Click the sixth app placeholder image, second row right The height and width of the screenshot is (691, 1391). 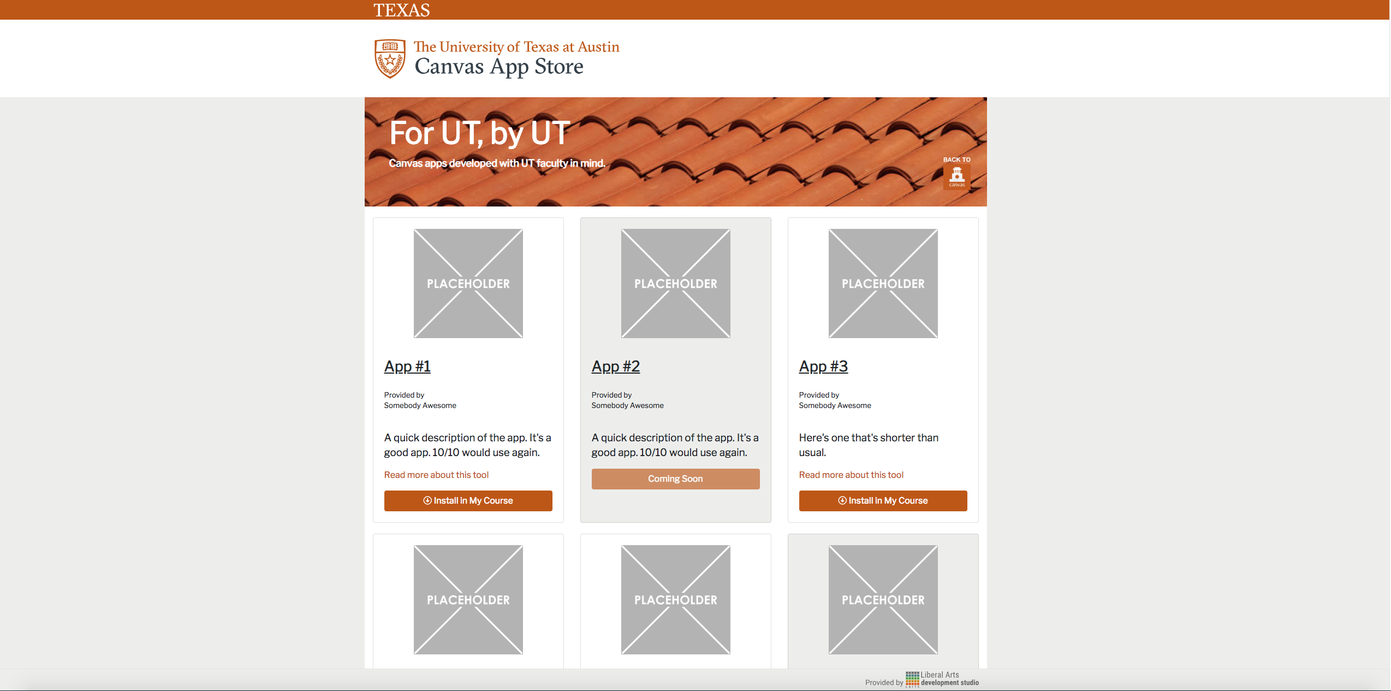883,600
